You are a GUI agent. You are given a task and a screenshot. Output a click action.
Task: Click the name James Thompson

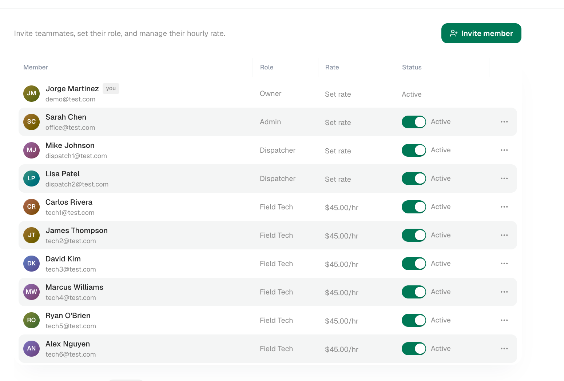[76, 230]
